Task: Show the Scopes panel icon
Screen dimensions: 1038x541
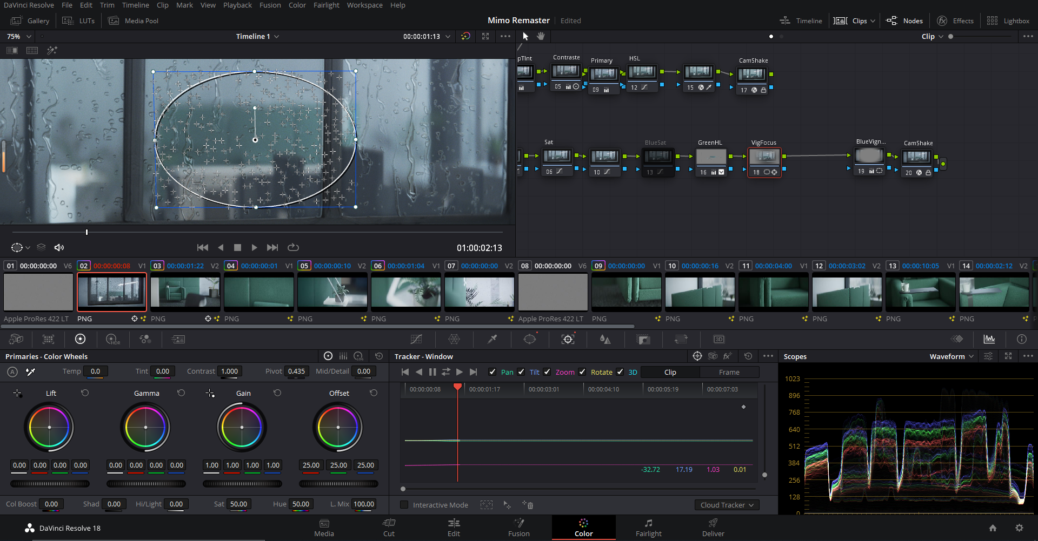Action: 989,339
